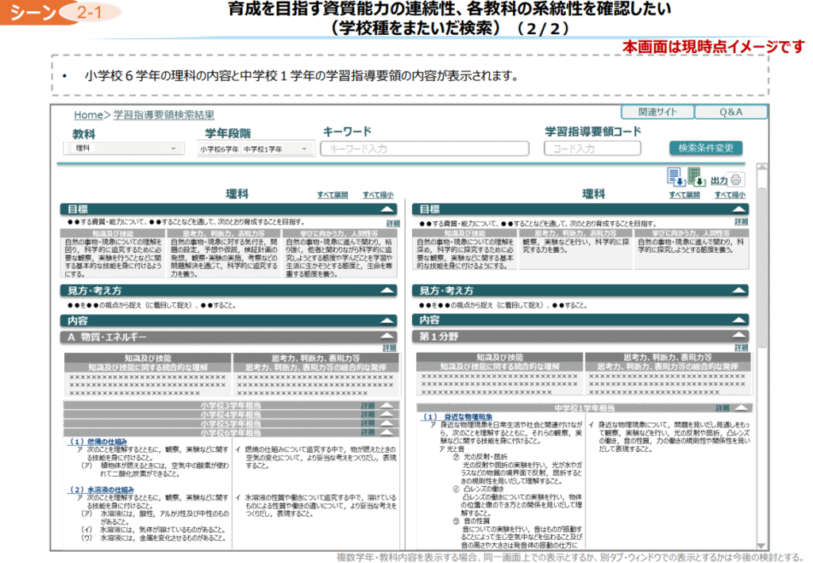Viewport: 813px width, 563px height.
Task: Open the Q&A tab
Action: [x=730, y=112]
